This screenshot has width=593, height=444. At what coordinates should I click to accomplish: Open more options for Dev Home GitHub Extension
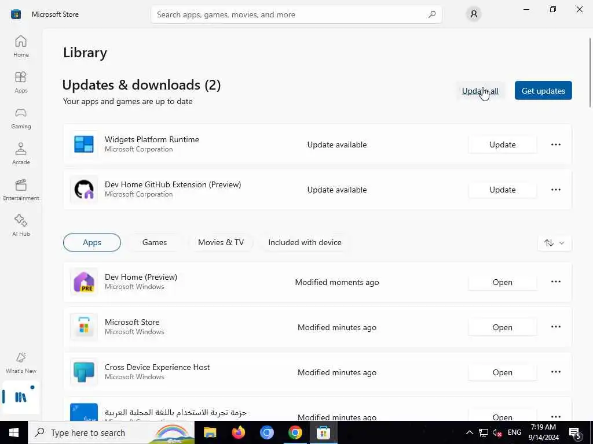click(555, 190)
